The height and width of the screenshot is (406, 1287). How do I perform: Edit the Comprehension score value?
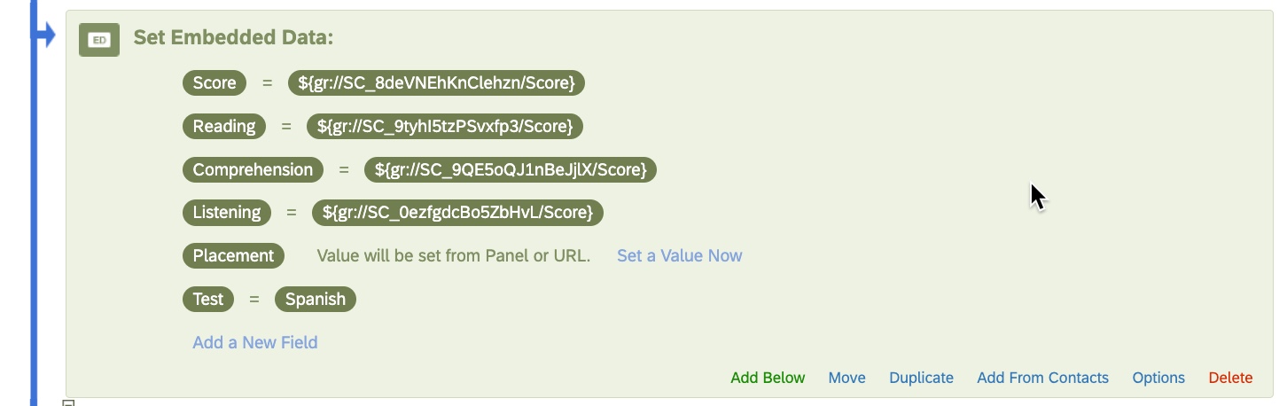pyautogui.click(x=511, y=170)
